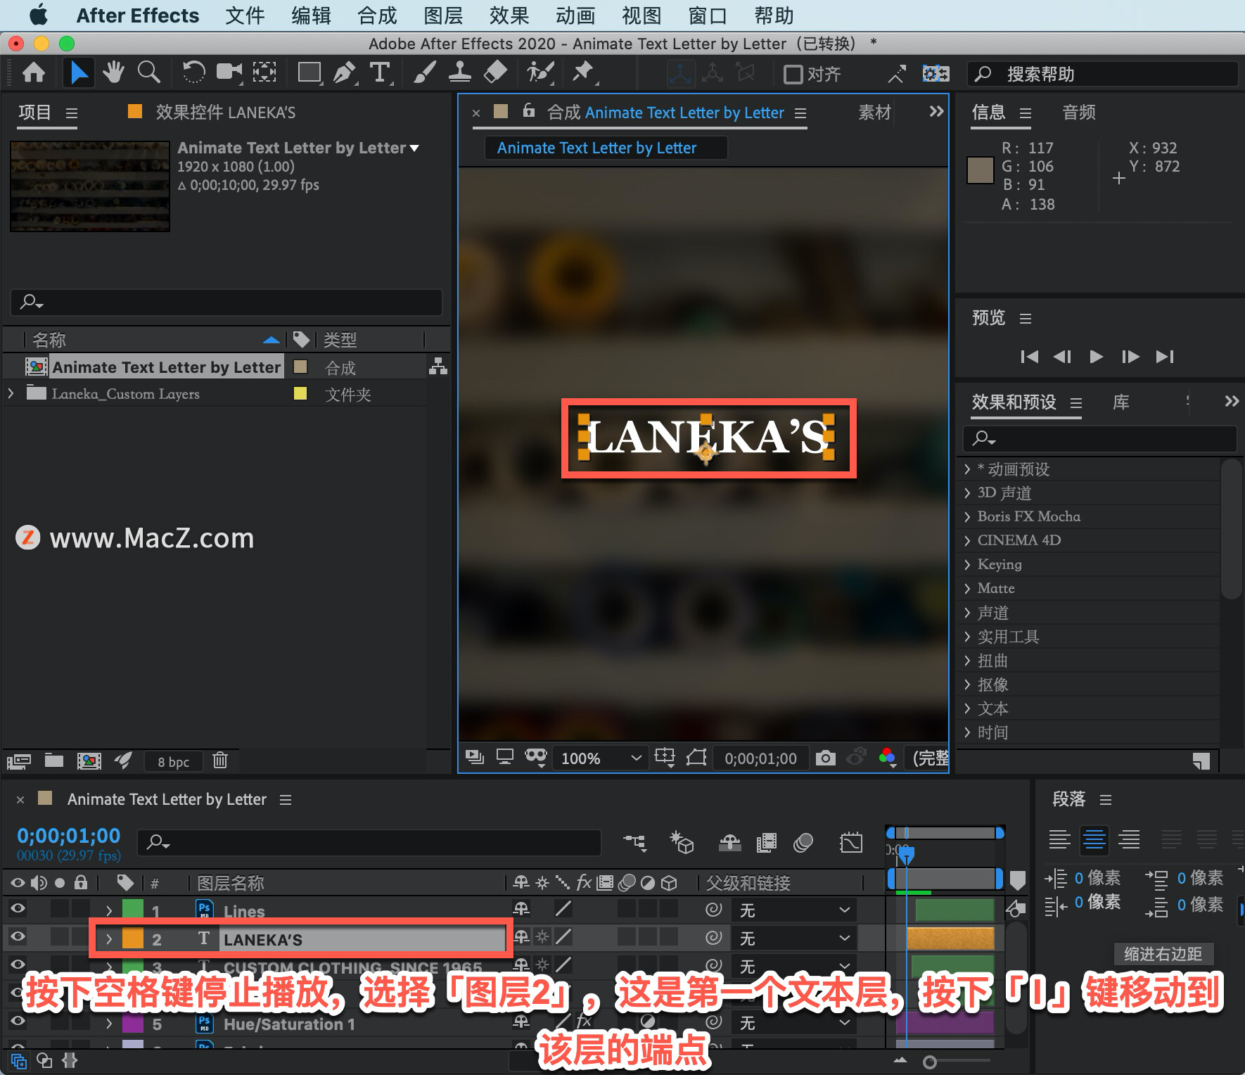Show channel and color management icon
The height and width of the screenshot is (1075, 1245).
[888, 758]
